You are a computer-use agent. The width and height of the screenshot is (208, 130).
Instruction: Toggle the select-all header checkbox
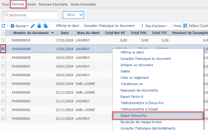pyautogui.click(x=3, y=33)
